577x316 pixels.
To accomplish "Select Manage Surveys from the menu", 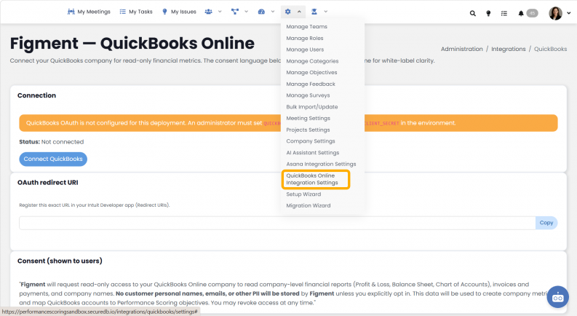I will tap(308, 95).
